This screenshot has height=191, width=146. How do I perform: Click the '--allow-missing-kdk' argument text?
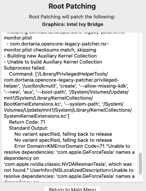(x=103, y=86)
